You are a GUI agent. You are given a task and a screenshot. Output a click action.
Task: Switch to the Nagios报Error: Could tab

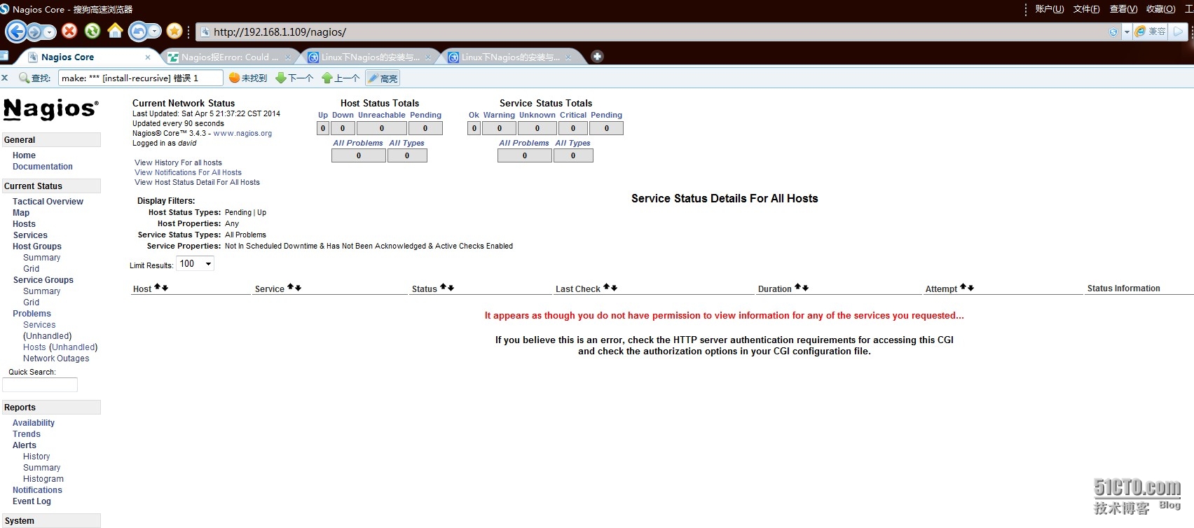(229, 57)
